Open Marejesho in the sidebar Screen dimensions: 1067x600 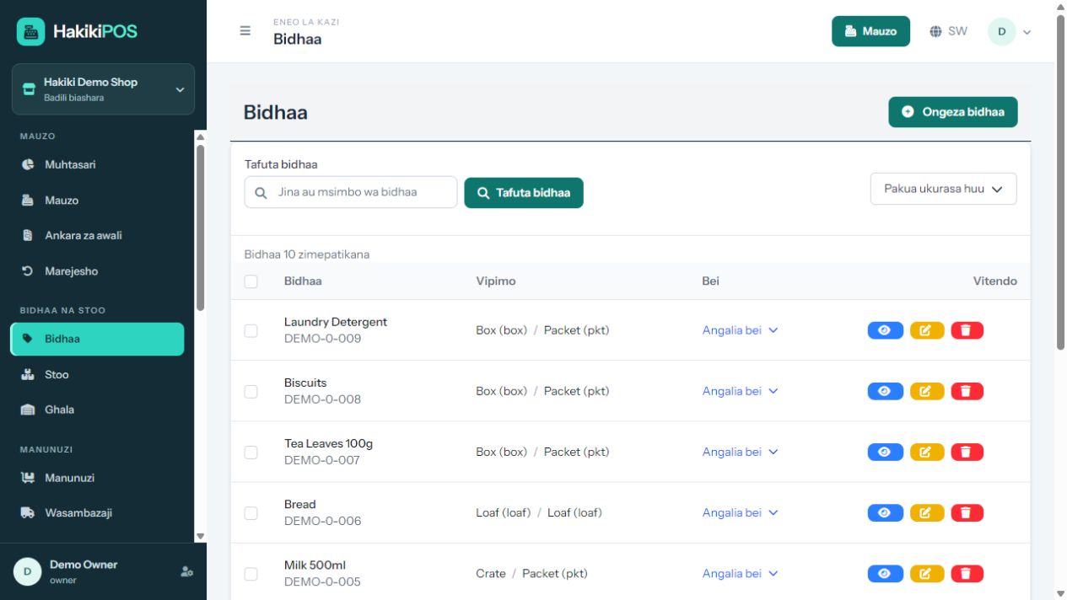click(x=97, y=271)
